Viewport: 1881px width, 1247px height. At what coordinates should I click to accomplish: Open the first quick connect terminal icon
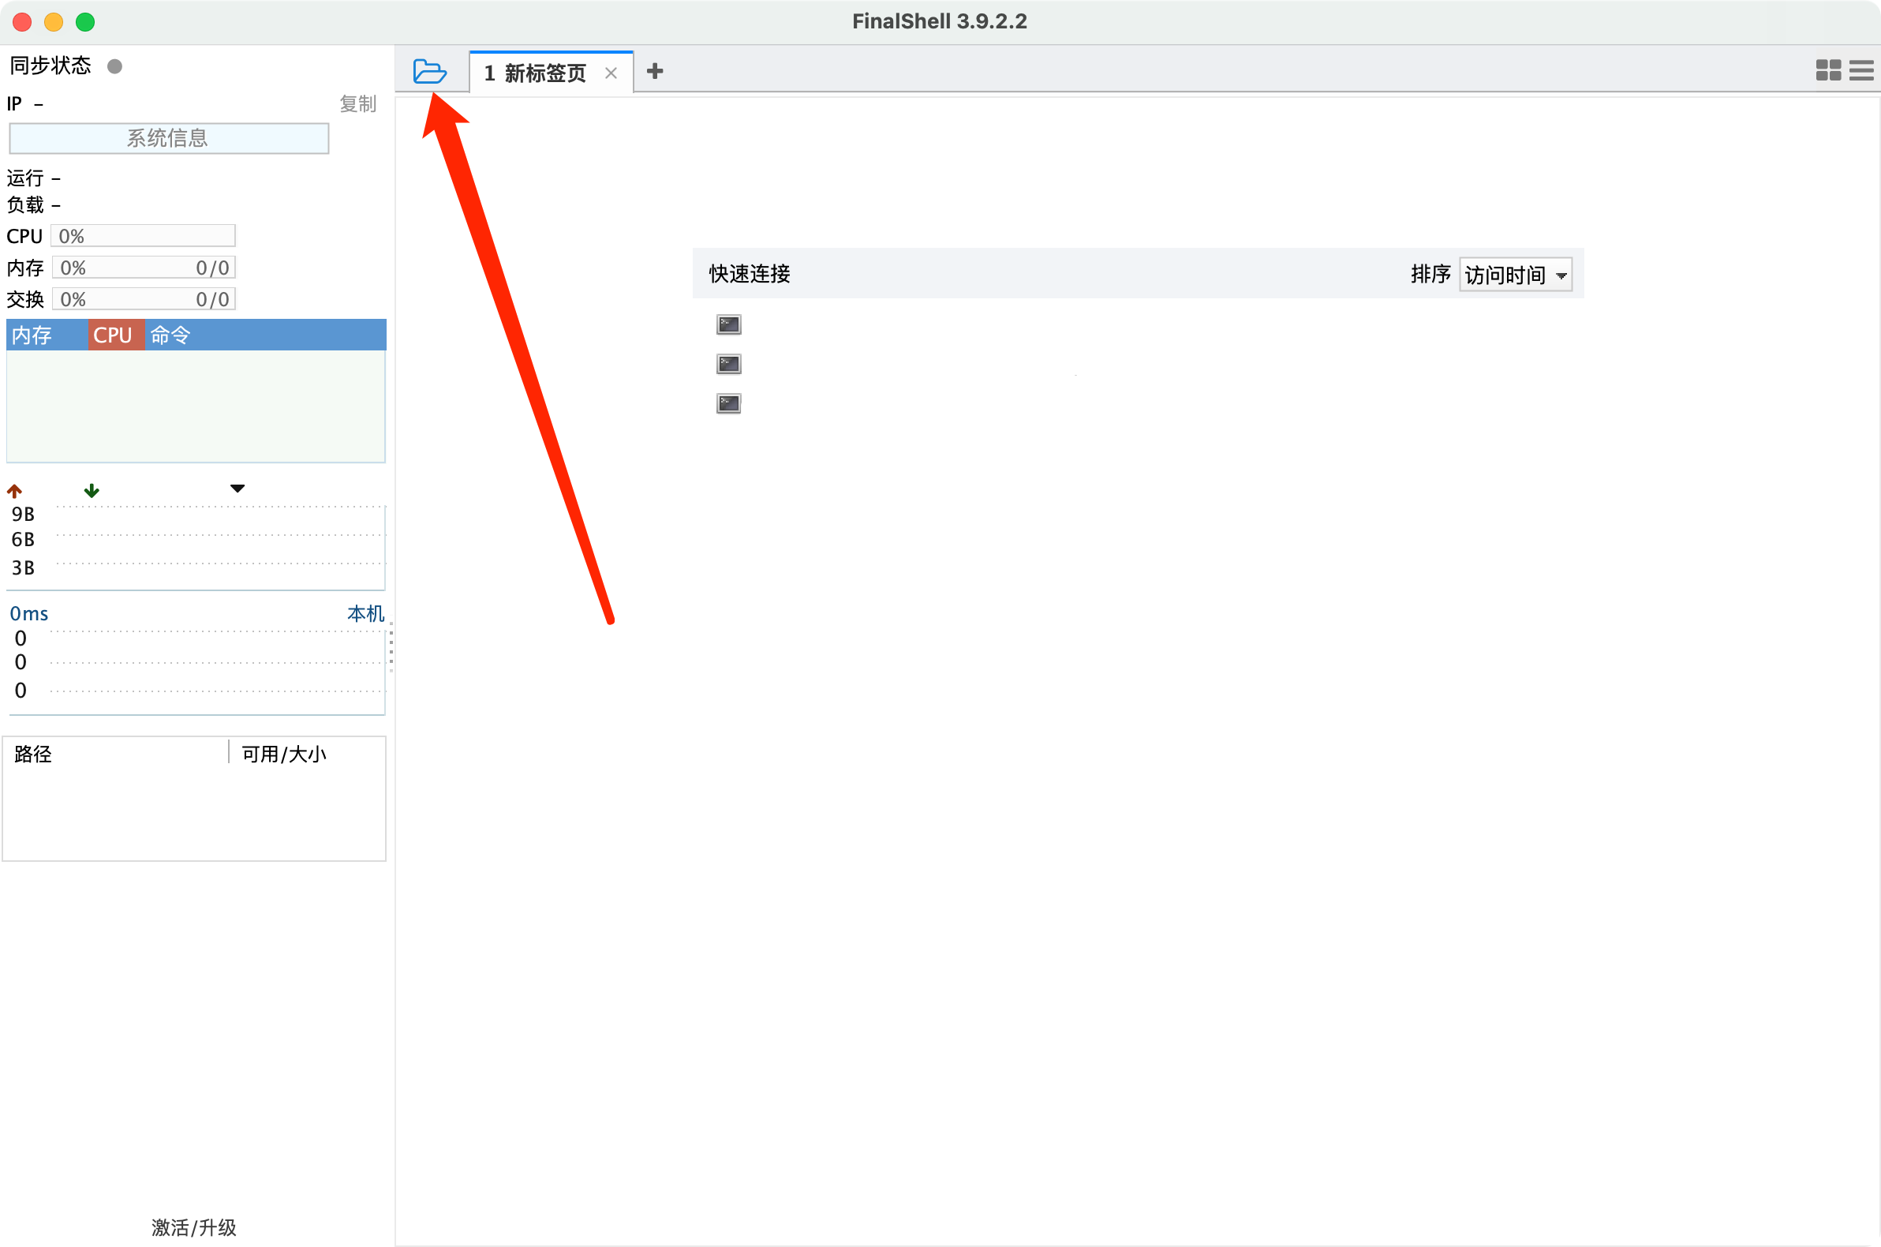[x=727, y=324]
